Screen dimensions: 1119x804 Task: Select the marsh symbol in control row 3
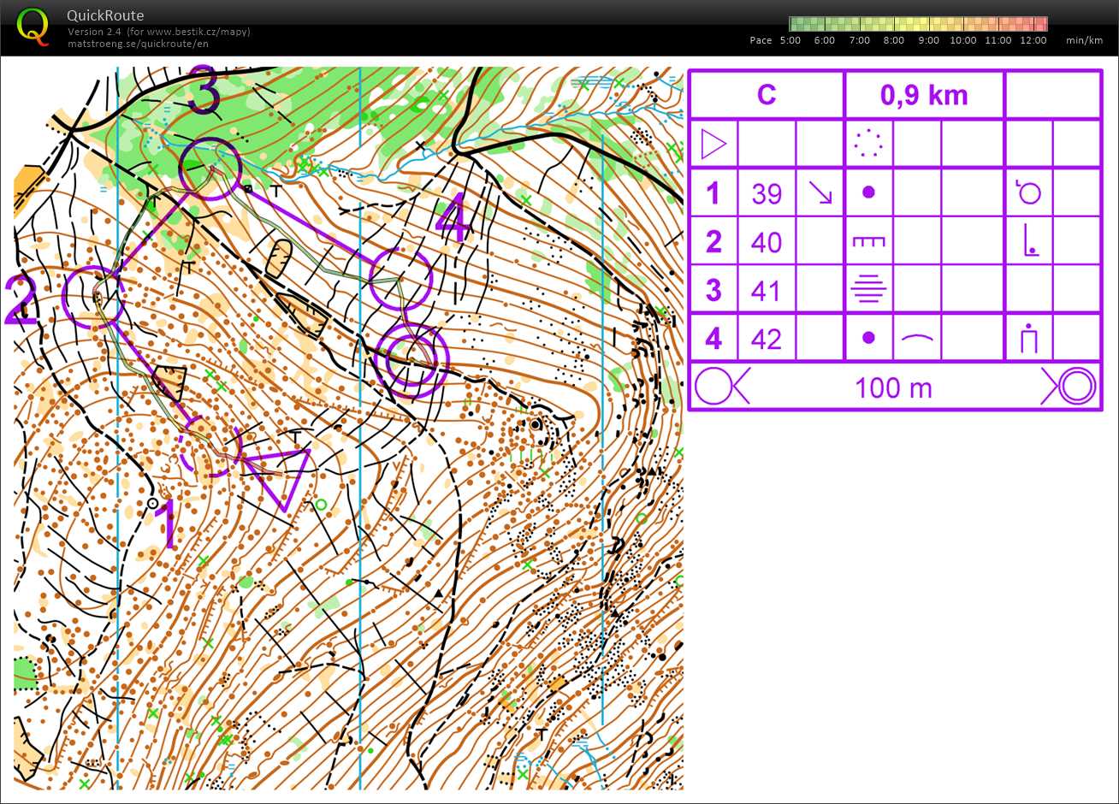(x=868, y=290)
